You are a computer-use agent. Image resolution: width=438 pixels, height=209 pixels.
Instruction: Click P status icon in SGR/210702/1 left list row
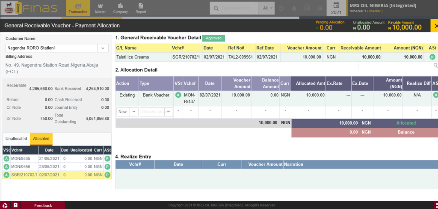click(107, 175)
